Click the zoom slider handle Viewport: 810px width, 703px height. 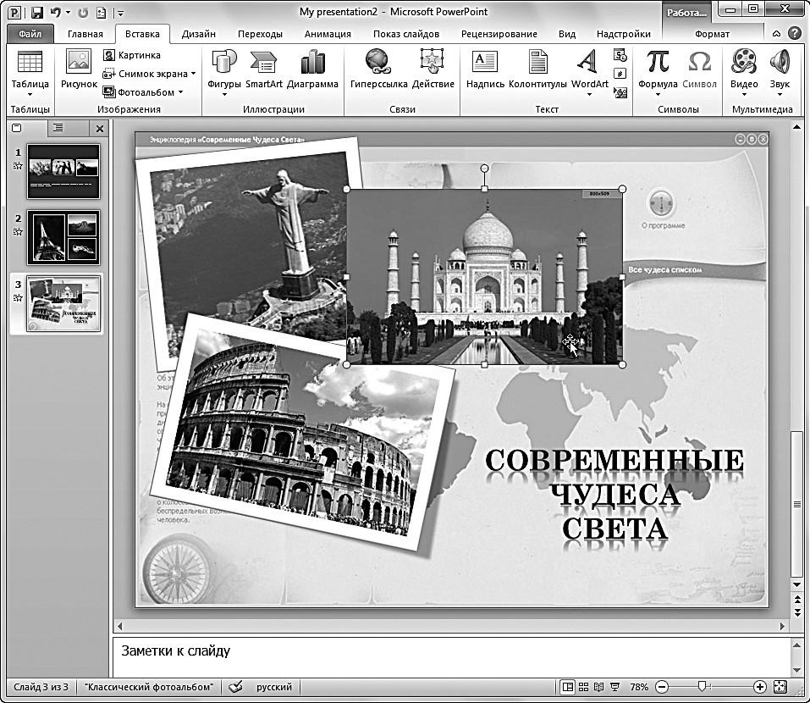tap(702, 686)
